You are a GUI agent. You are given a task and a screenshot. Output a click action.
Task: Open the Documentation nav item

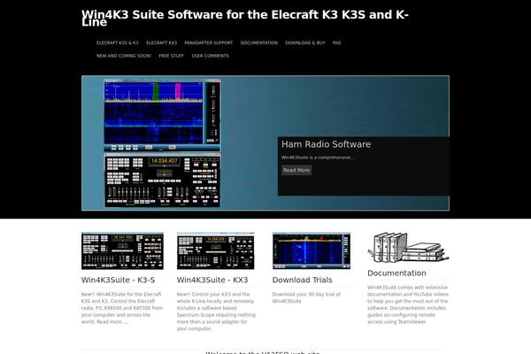pyautogui.click(x=259, y=43)
